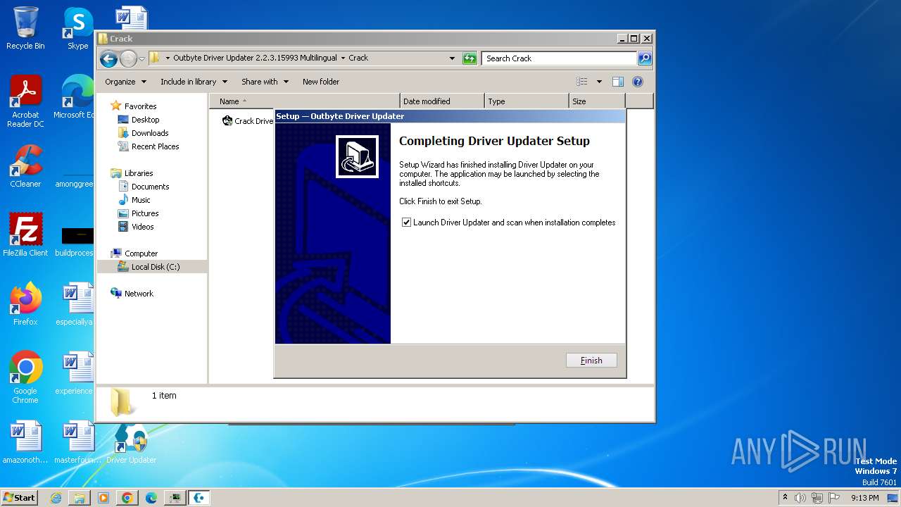901x507 pixels.
Task: Click the Forward arrow in Explorer window
Action: point(128,58)
